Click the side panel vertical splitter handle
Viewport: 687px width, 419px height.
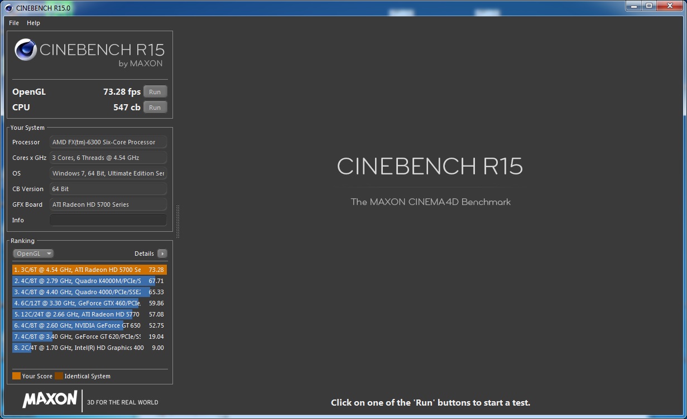point(177,221)
